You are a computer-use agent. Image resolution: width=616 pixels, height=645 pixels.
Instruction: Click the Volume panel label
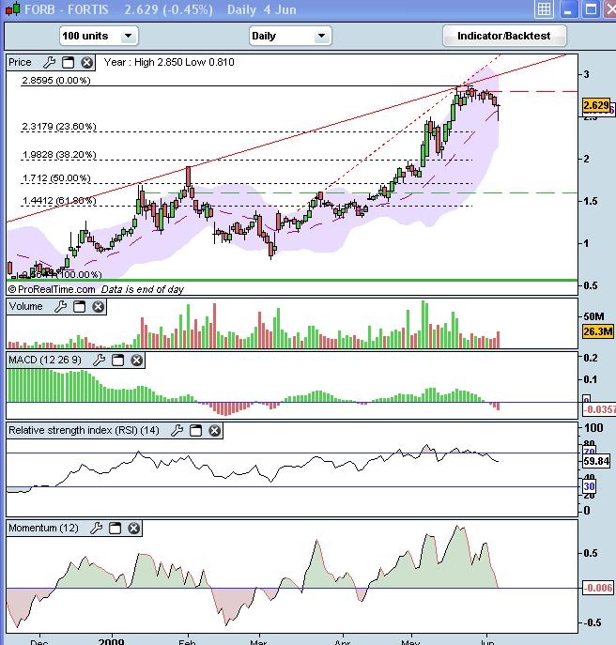click(x=25, y=306)
